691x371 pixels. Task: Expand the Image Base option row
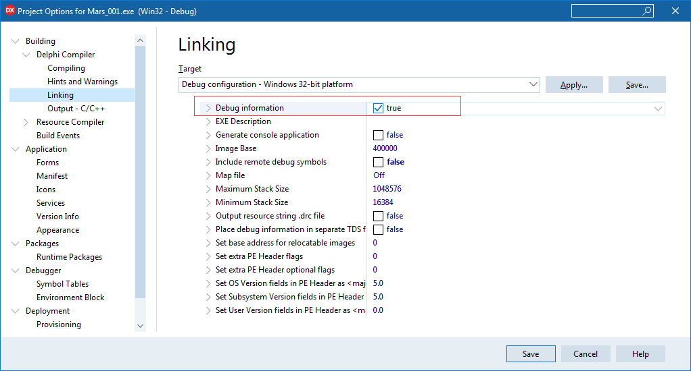pos(208,148)
